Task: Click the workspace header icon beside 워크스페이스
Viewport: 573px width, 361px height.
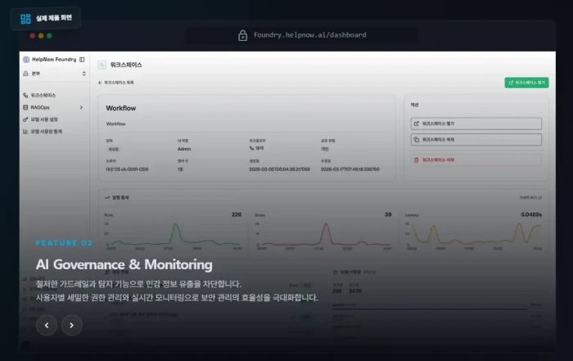Action: [x=102, y=65]
